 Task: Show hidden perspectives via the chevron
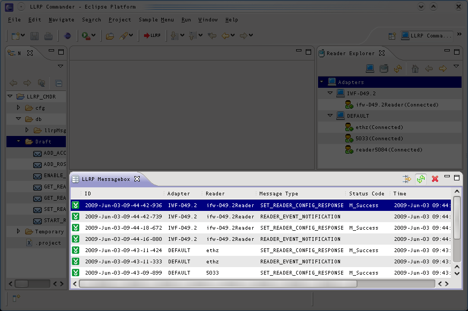tap(459, 34)
